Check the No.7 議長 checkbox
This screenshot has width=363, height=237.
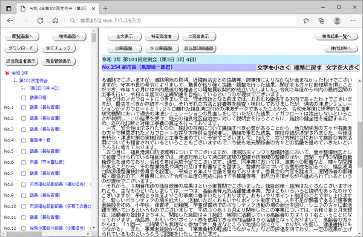(24, 174)
